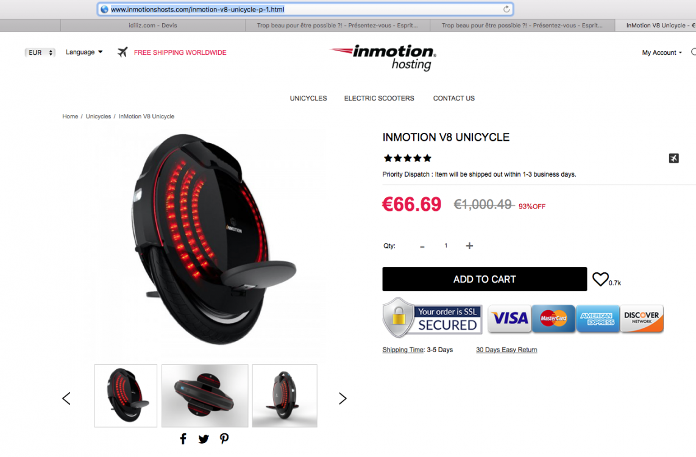Decrease quantity with minus sign

(x=422, y=247)
